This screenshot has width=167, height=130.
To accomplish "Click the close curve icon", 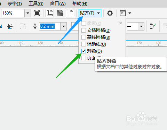I will [x=153, y=26].
